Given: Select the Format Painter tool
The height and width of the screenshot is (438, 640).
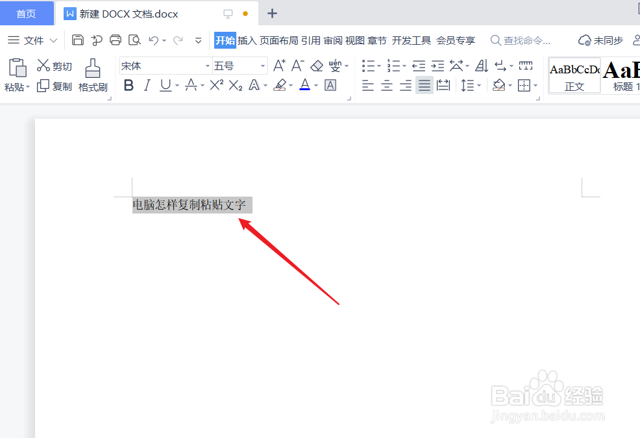Looking at the screenshot, I should tap(93, 73).
